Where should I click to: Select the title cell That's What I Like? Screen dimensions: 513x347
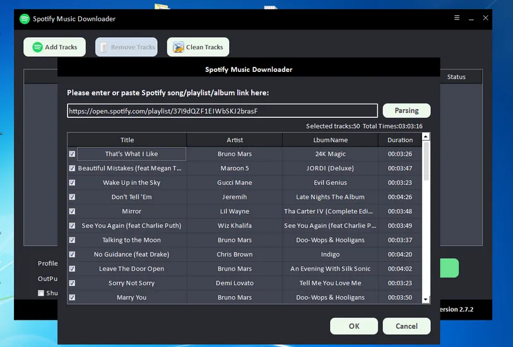click(131, 154)
